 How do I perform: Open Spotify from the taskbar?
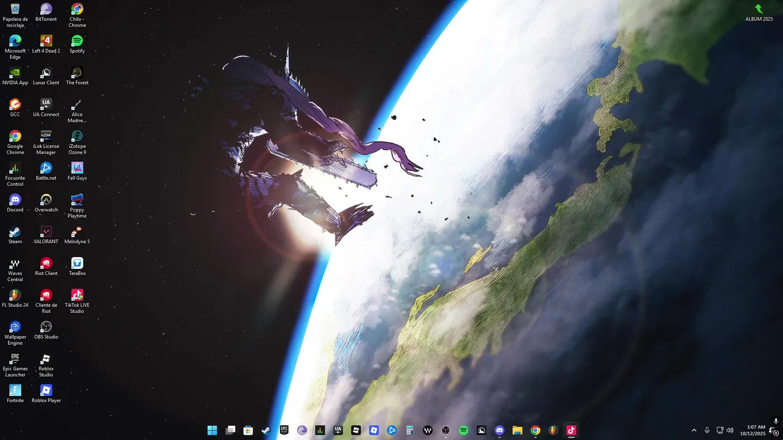(x=463, y=430)
